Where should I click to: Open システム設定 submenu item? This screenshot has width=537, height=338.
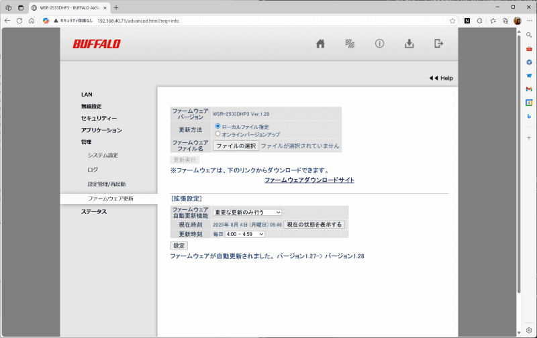click(x=103, y=156)
